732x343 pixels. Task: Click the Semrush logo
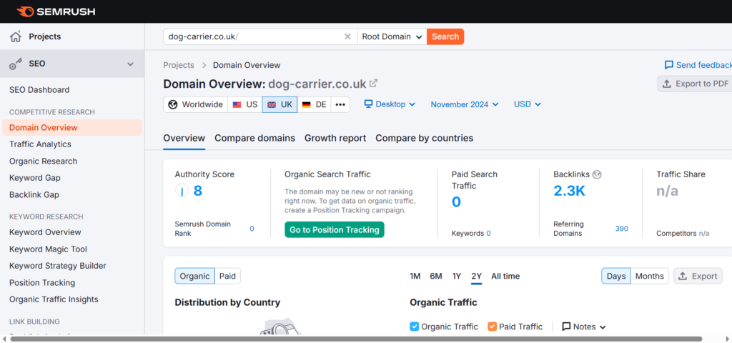click(x=56, y=11)
